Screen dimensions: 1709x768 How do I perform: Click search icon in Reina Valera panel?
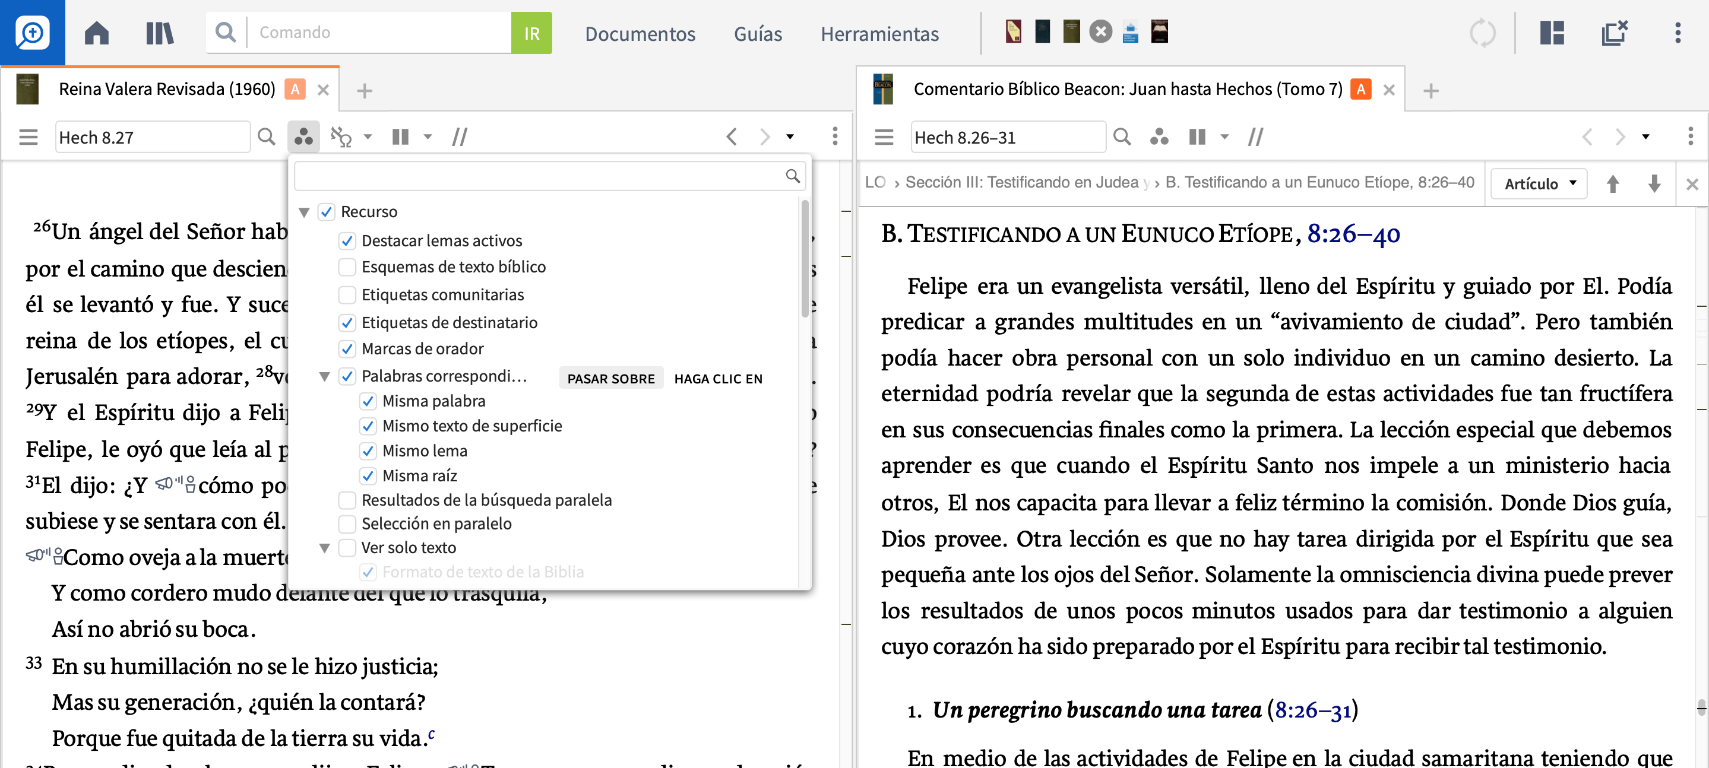pos(266,137)
